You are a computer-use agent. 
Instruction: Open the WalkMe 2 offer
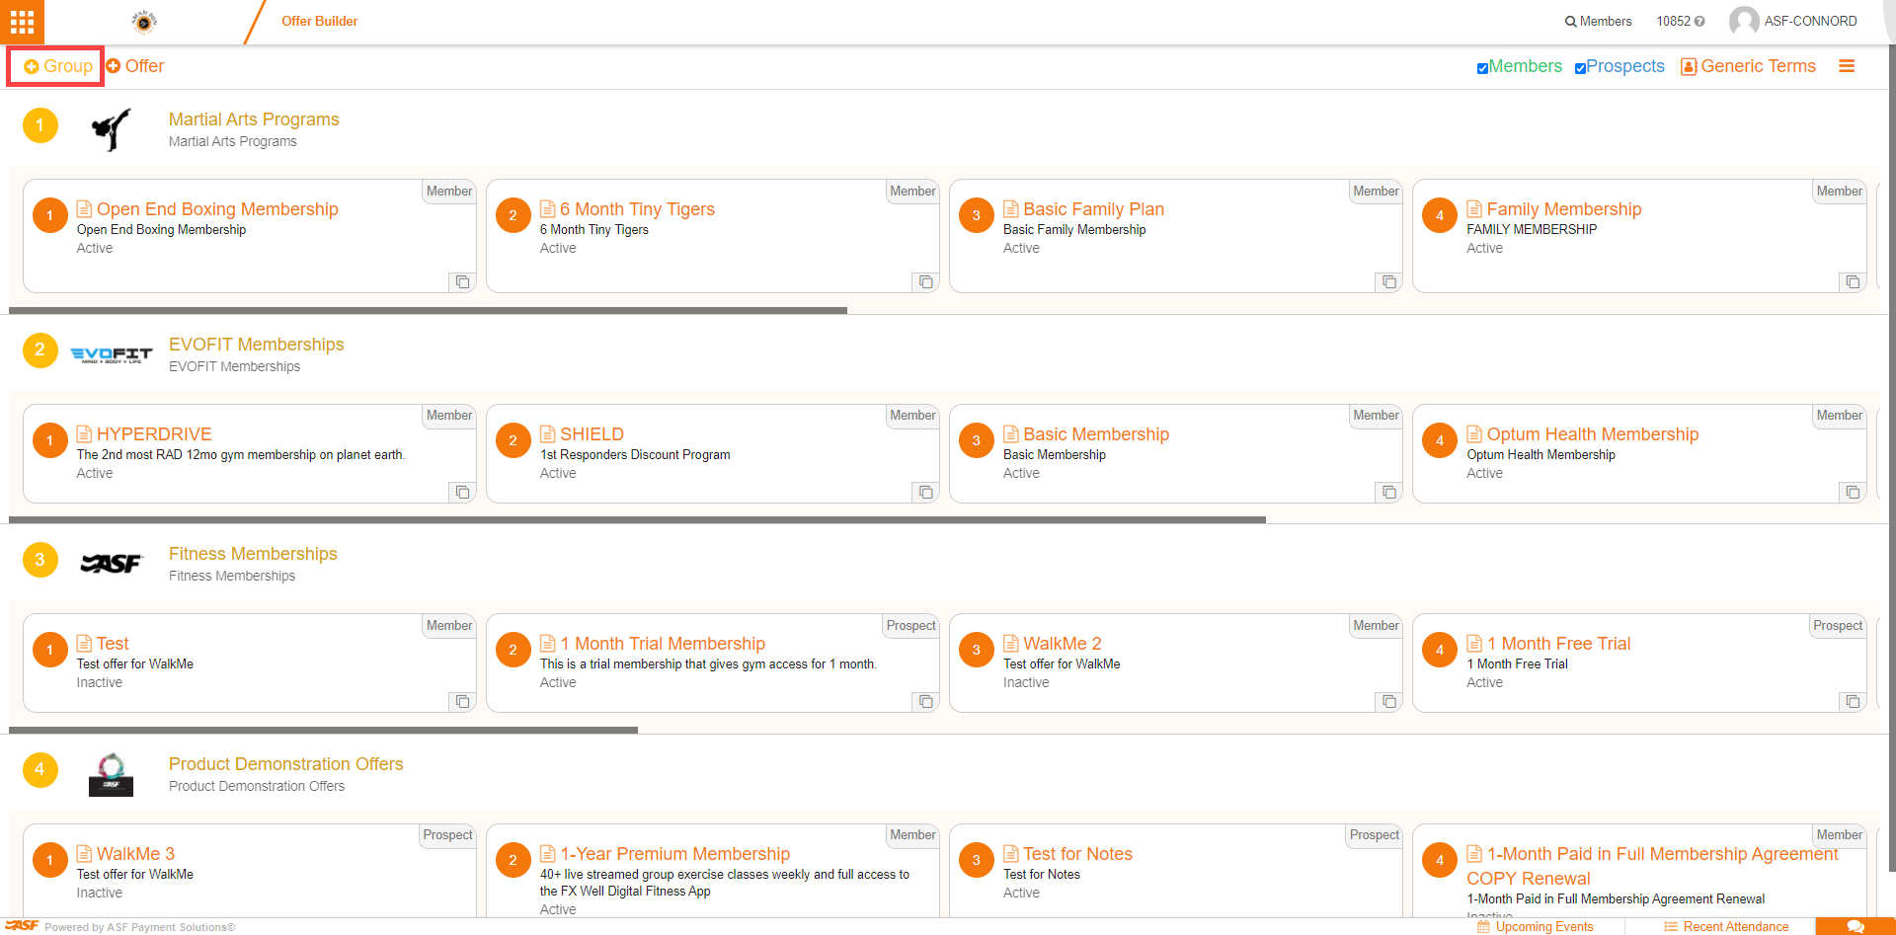pyautogui.click(x=1062, y=644)
